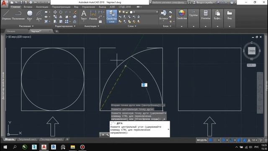Open the Параметризация ribbon tab
The height and width of the screenshot is (151, 268).
coord(61,7)
